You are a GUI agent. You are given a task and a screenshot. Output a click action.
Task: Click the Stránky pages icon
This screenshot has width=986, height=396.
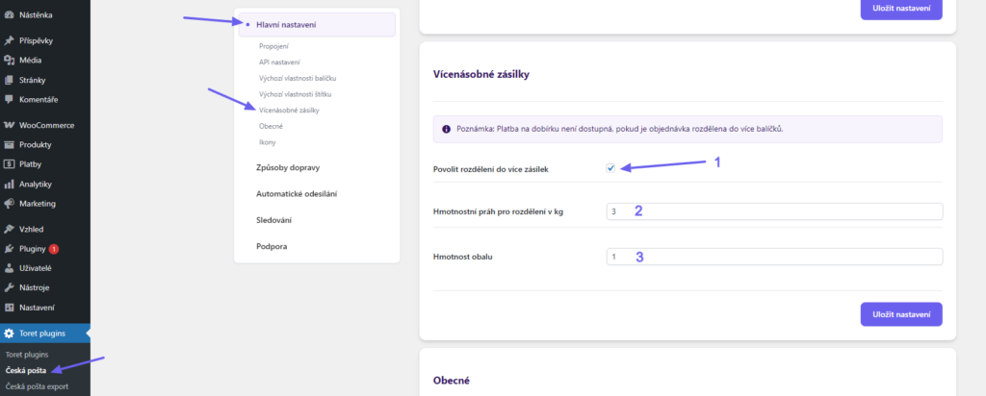(9, 80)
